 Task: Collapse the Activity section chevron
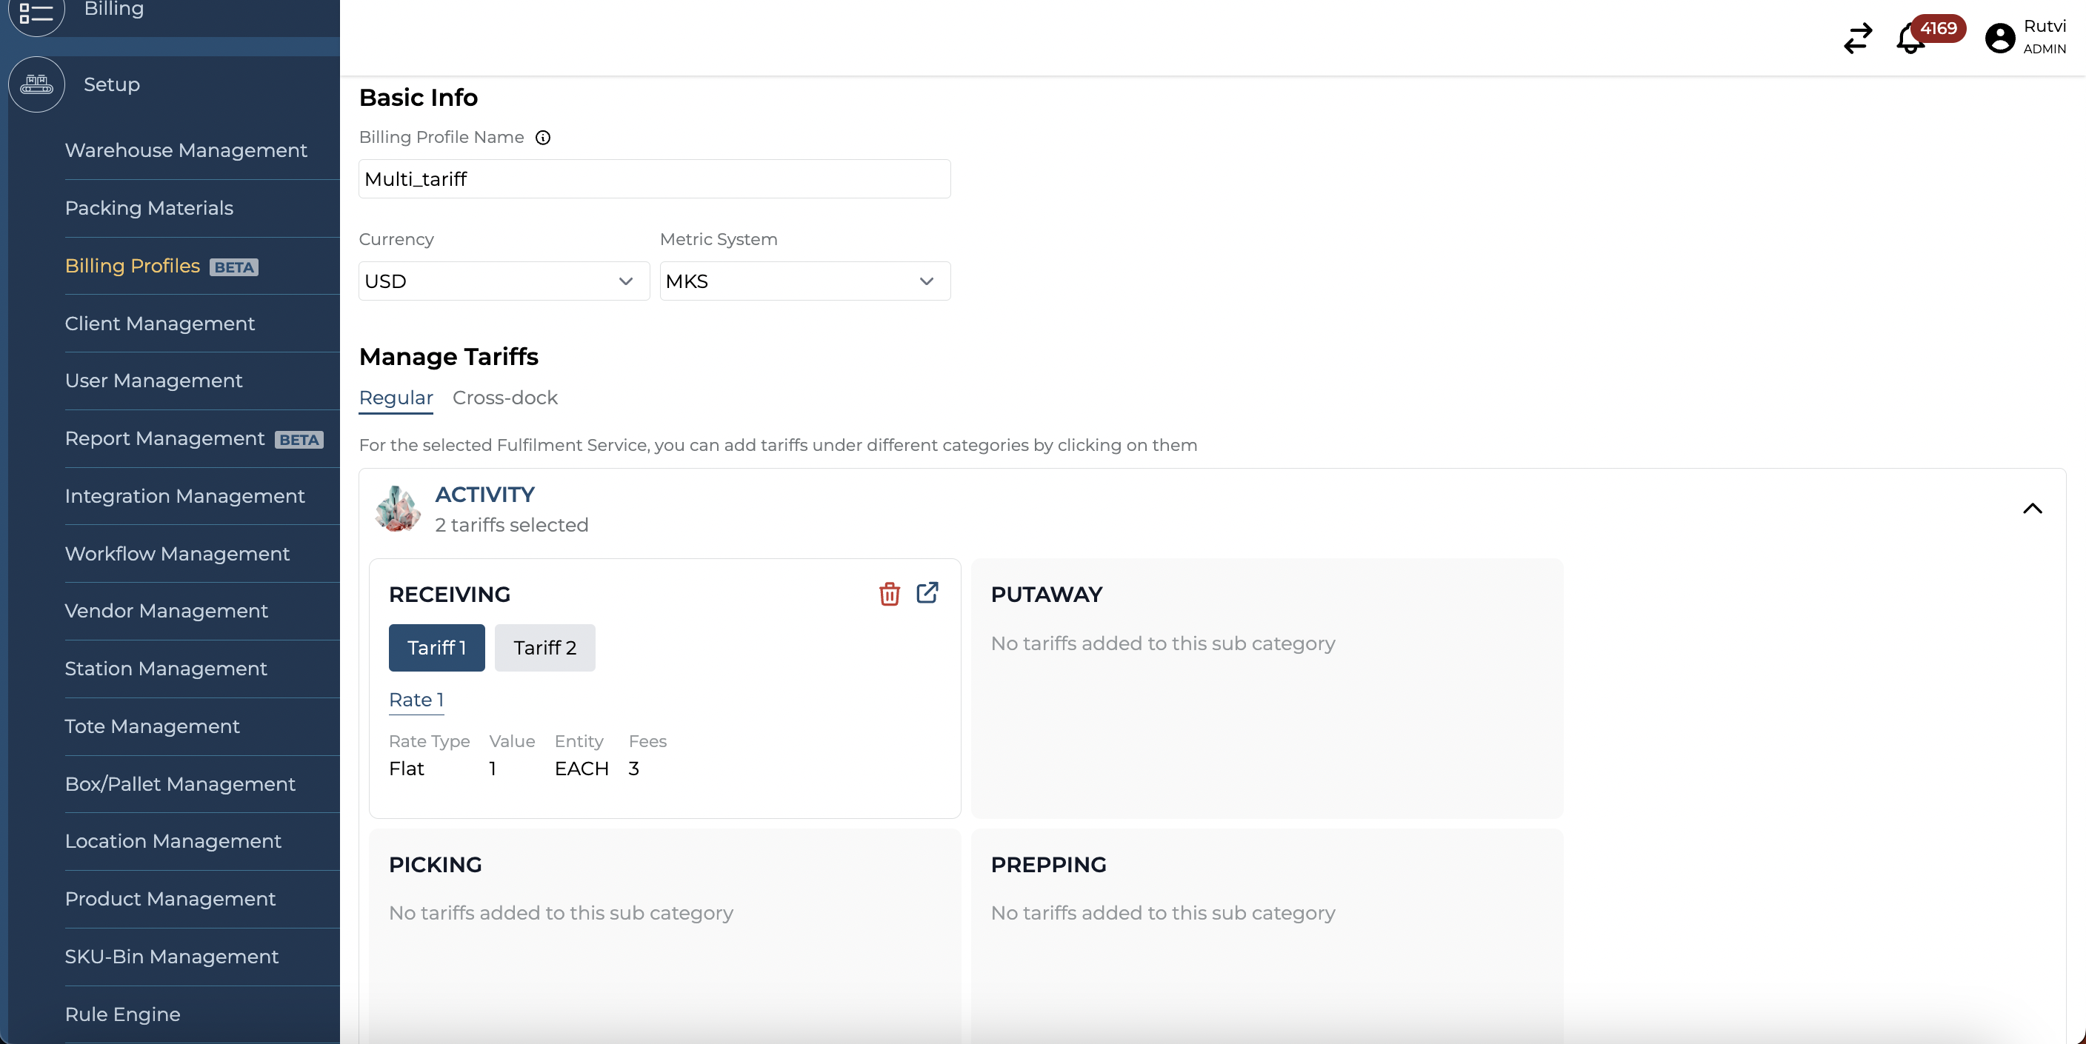tap(2032, 508)
